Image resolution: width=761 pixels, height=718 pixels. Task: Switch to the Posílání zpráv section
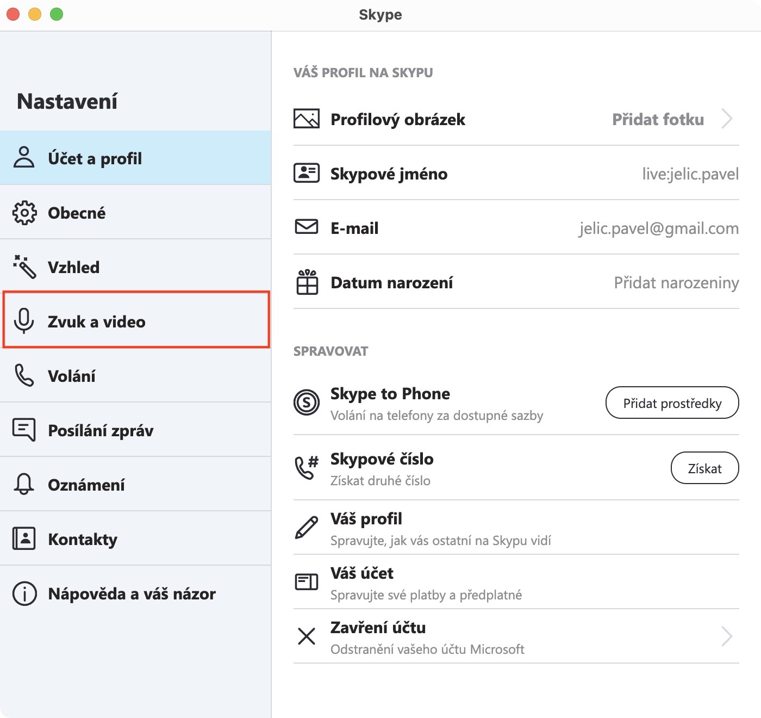101,430
